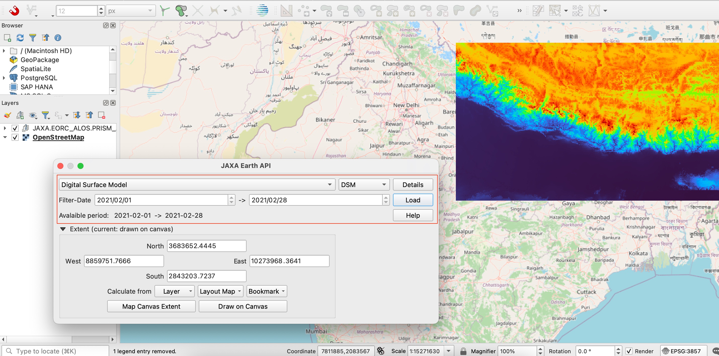Uncheck the JAXA.EORC_ALOS.PRISM layer visibility
This screenshot has width=719, height=356.
(15, 128)
